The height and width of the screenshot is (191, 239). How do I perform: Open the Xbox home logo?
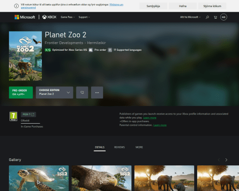click(x=49, y=17)
